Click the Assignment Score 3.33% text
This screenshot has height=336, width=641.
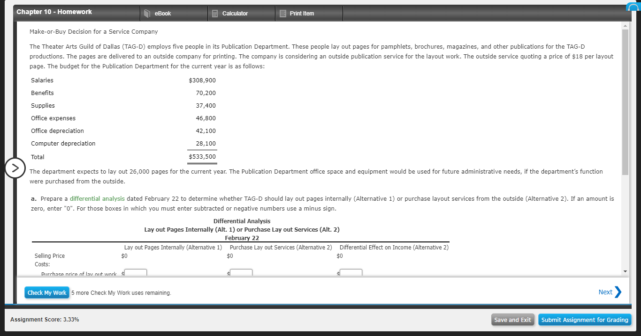coord(45,320)
